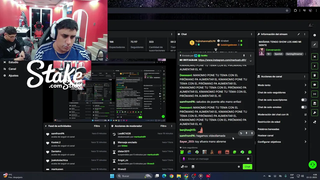Open Acciones de moderador Filtro dropdown
Image resolution: width=320 pixels, height=180 pixels.
tap(163, 126)
